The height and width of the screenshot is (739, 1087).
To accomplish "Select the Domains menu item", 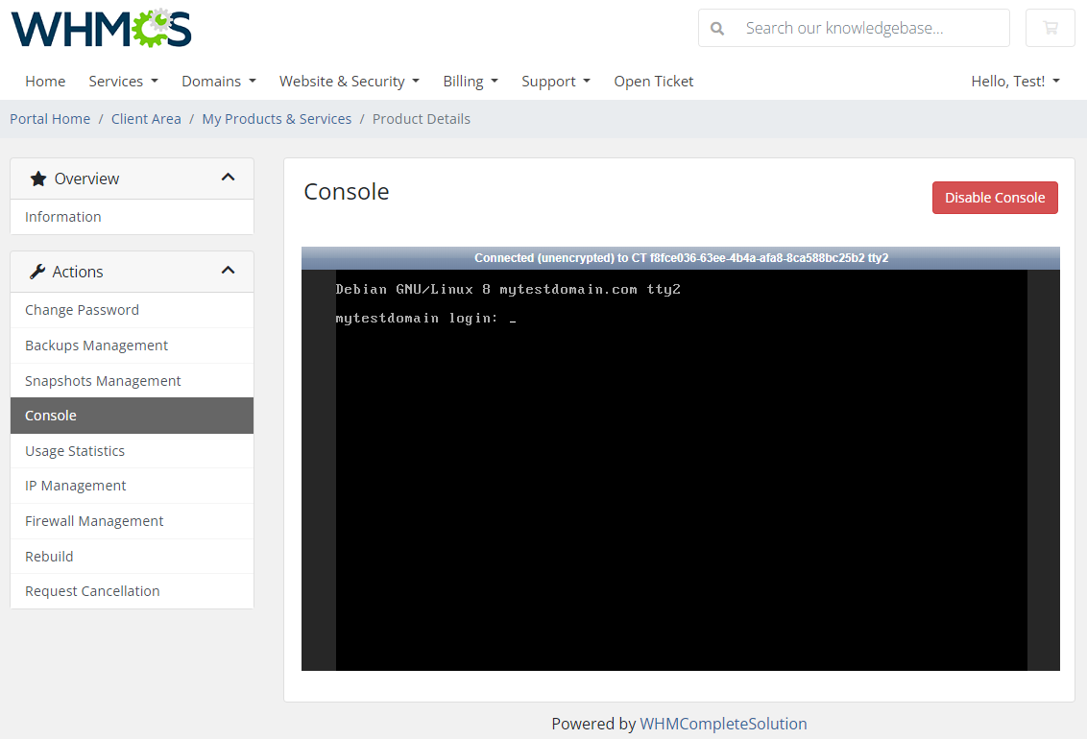I will click(218, 81).
